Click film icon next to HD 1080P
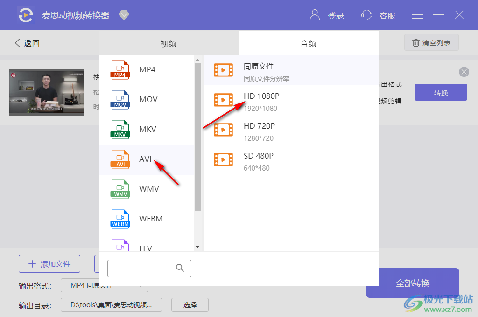478x317 pixels. point(223,100)
